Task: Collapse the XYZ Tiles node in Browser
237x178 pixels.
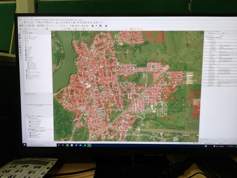Action: click(24, 60)
